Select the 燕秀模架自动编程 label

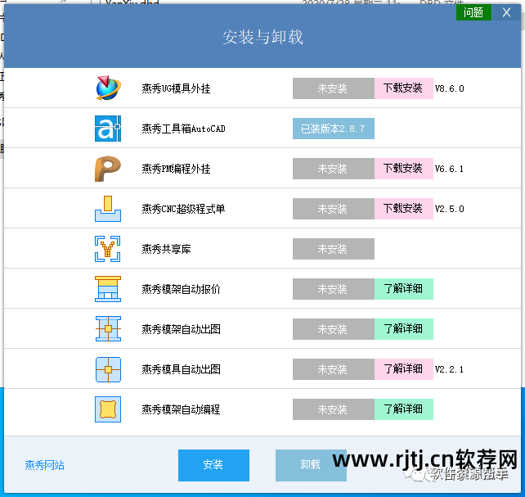tap(182, 409)
